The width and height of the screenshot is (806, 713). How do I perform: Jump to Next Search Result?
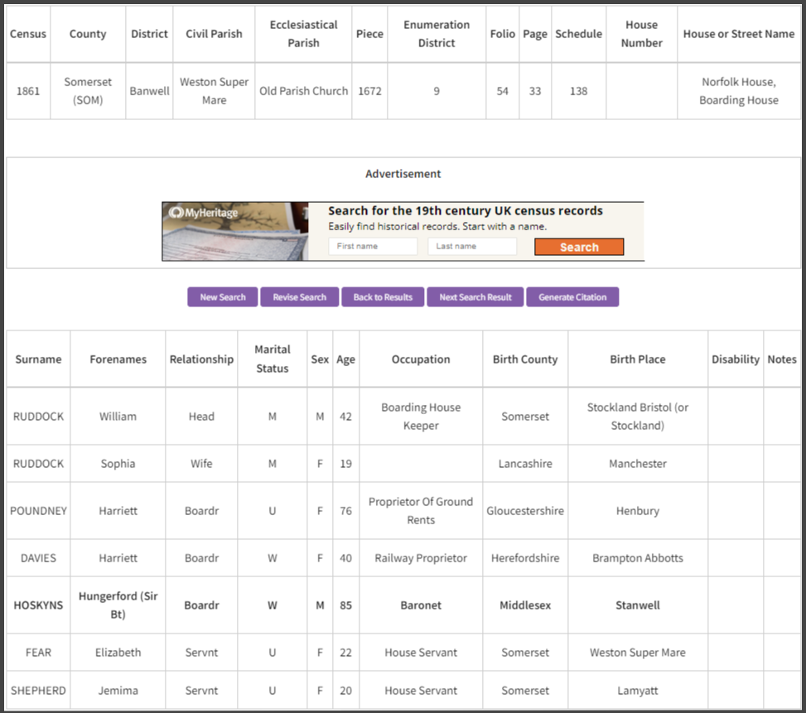[475, 297]
